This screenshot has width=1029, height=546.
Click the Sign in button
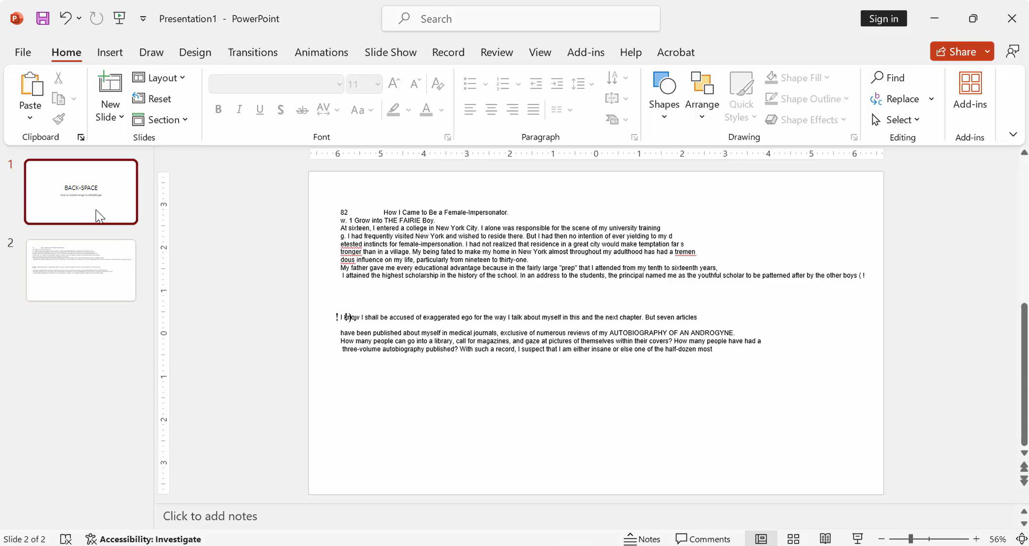point(883,18)
